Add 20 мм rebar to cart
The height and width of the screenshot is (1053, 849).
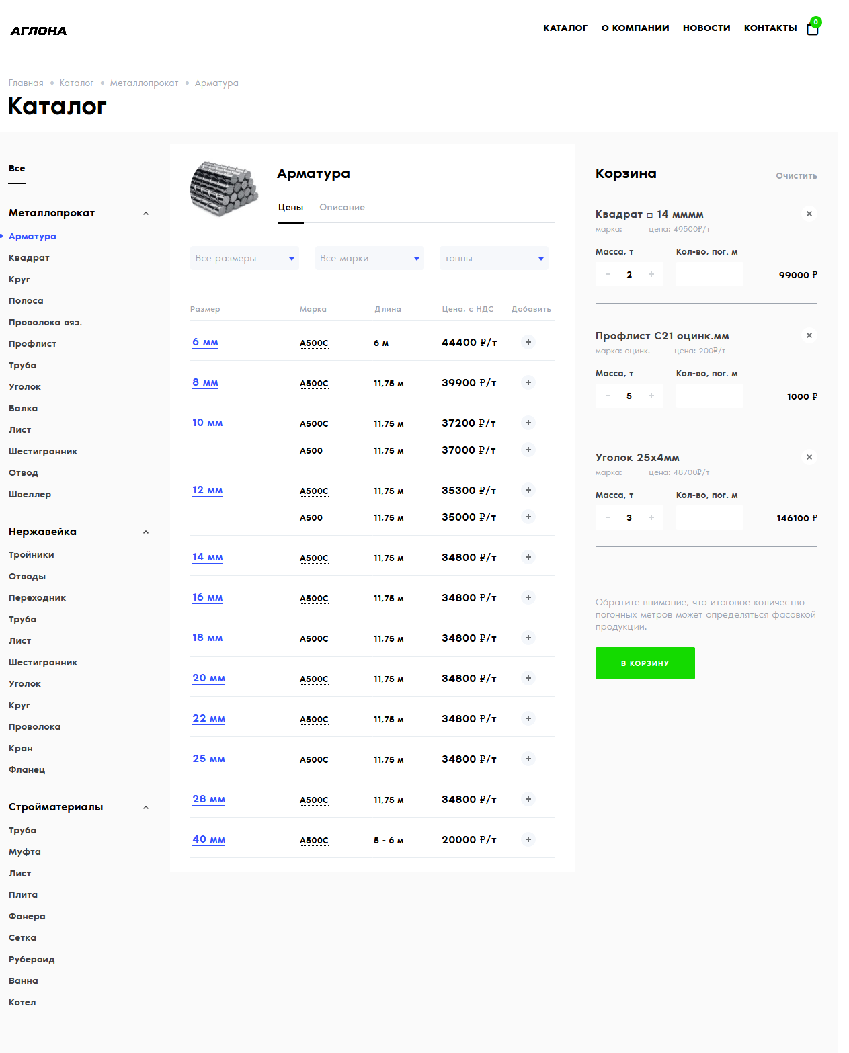click(x=528, y=678)
